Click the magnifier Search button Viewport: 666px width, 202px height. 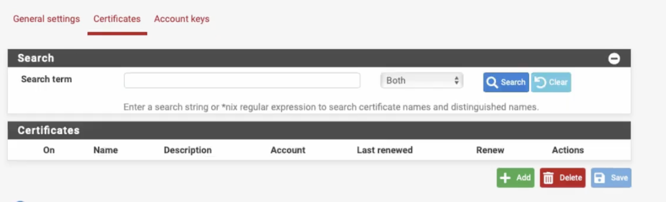click(x=506, y=82)
